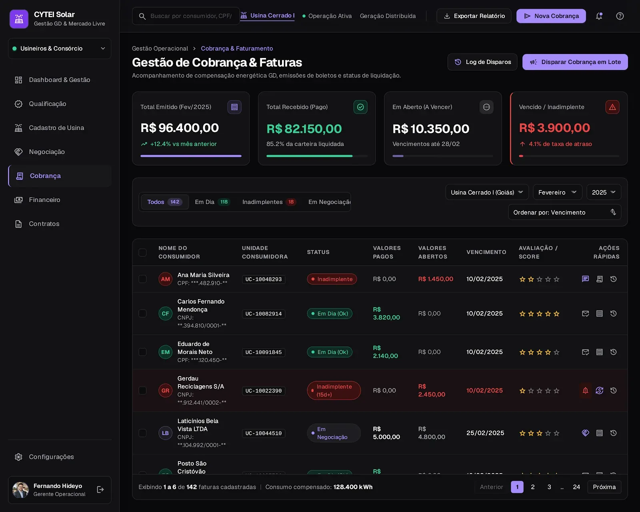Click mail icon in Carlos Fernando Mendonça row
This screenshot has width=640, height=512.
pos(585,314)
